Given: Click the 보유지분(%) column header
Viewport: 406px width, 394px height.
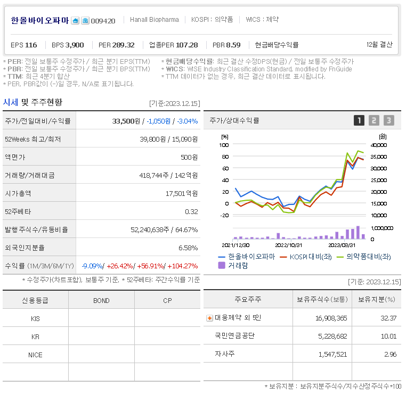Looking at the screenshot, I should click(x=377, y=299).
